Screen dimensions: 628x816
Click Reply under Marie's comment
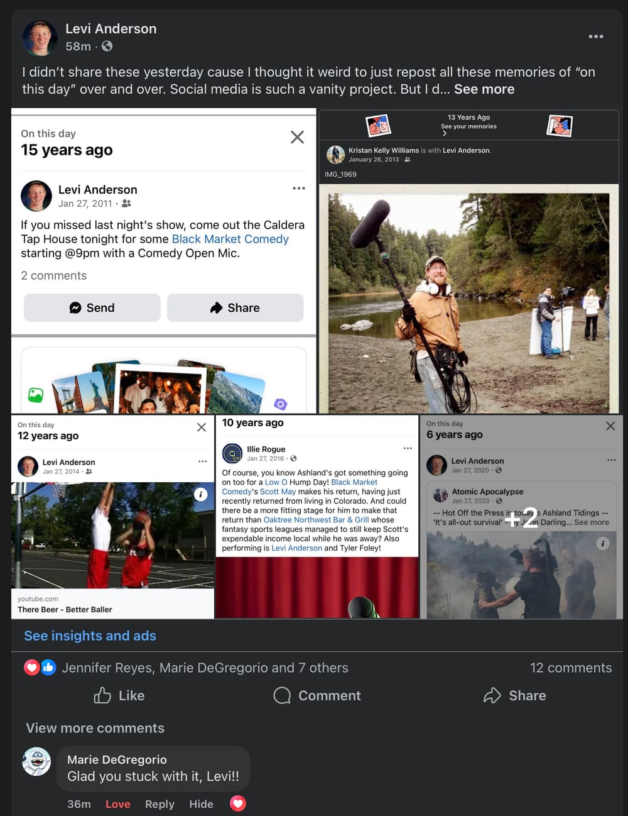click(x=160, y=804)
